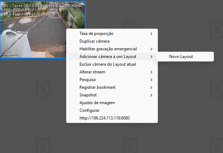This screenshot has width=223, height=153.
Task: Choose Registrar bookmark in the menu
Action: pyautogui.click(x=97, y=87)
